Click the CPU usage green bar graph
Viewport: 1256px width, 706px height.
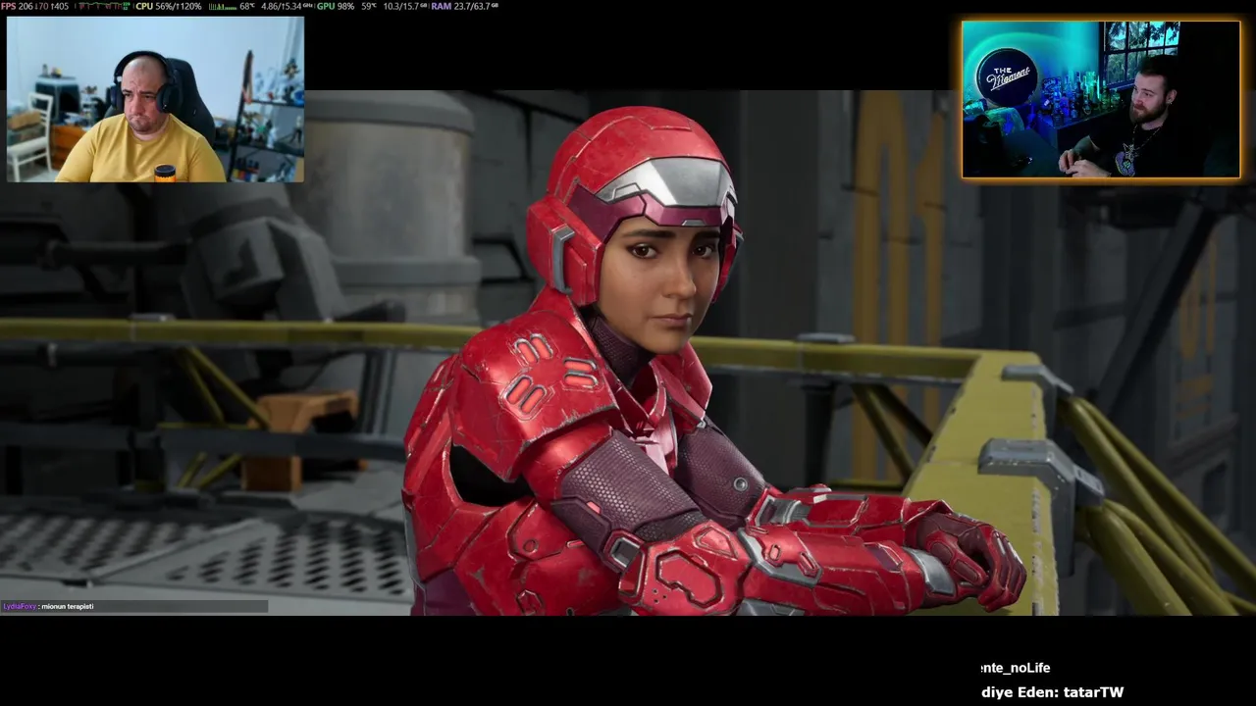click(x=222, y=6)
